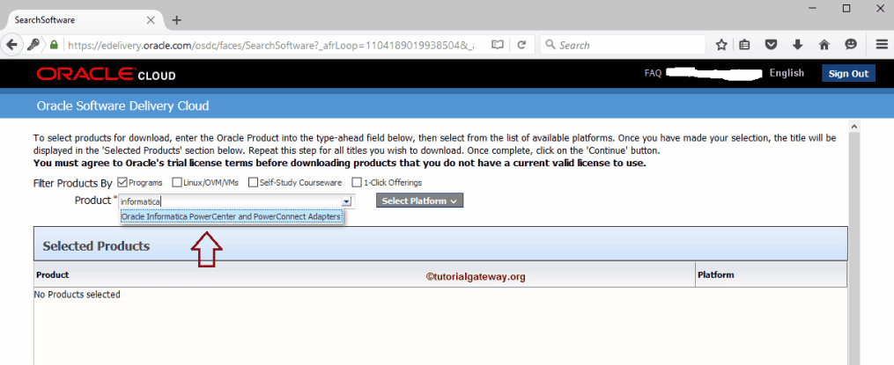The image size is (894, 365).
Task: Open Firefox hamburger menu
Action: [x=882, y=44]
